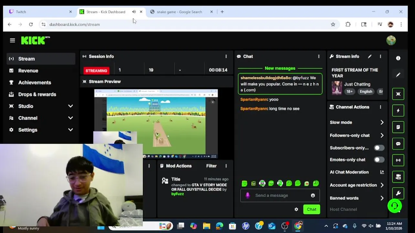Click the Stream Preview video thumbnail

coord(156,124)
